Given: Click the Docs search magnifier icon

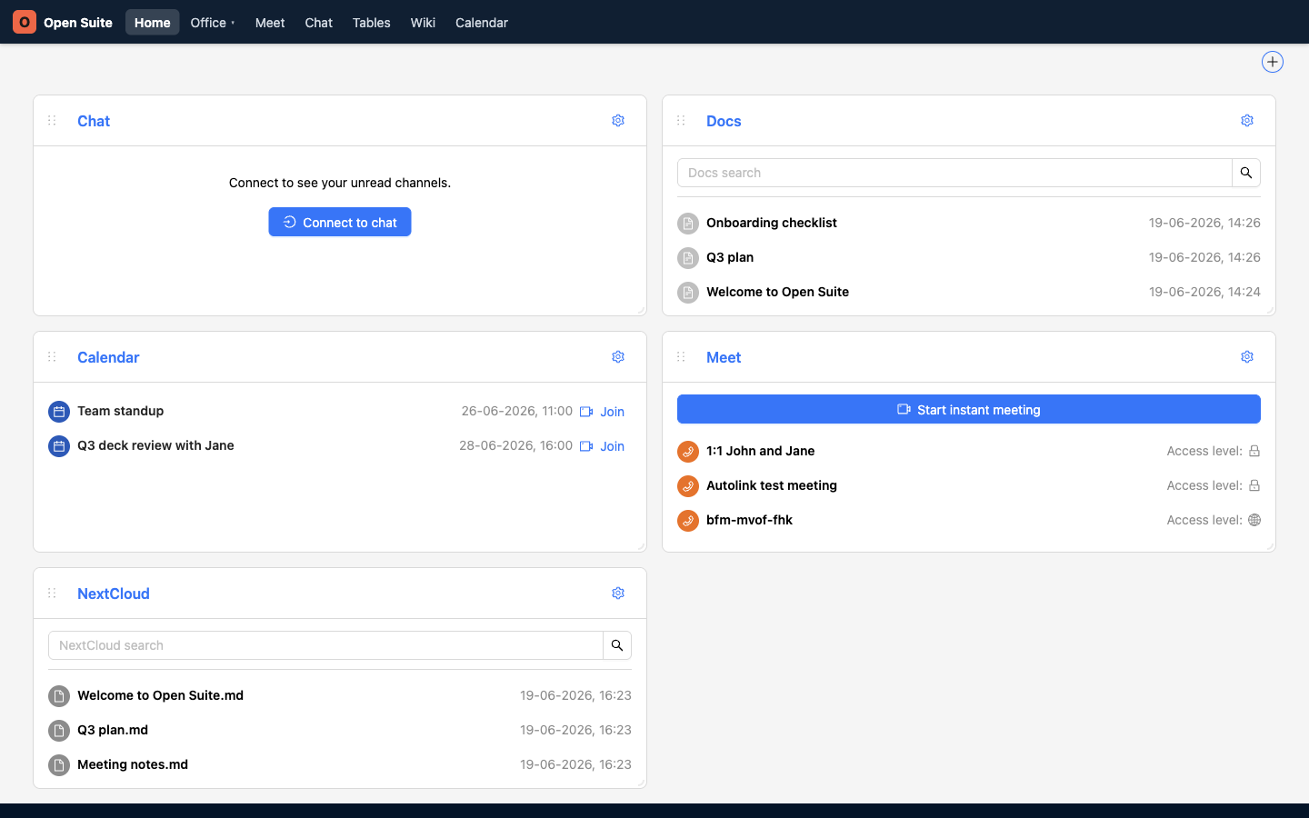Looking at the screenshot, I should pos(1246,173).
